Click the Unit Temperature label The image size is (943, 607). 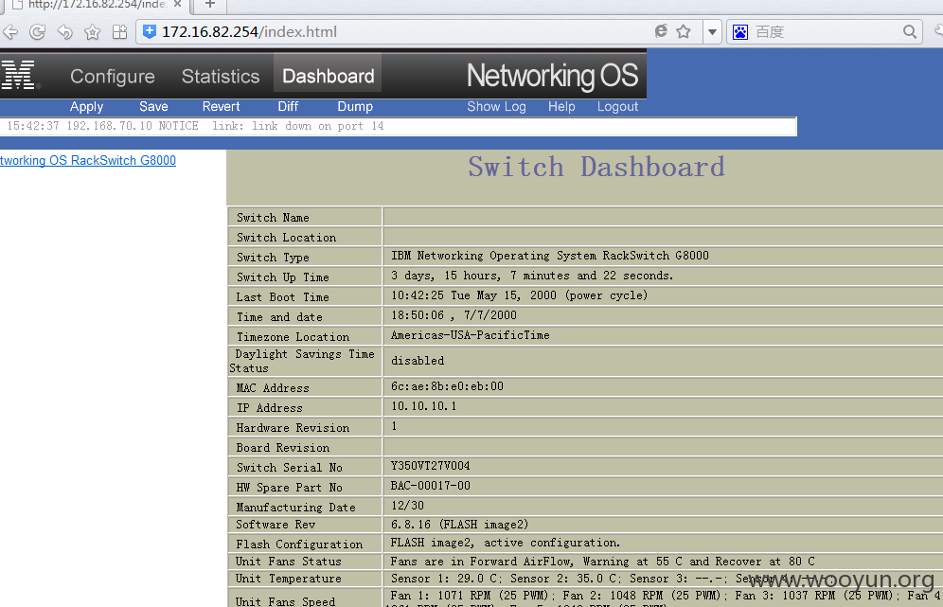[288, 579]
